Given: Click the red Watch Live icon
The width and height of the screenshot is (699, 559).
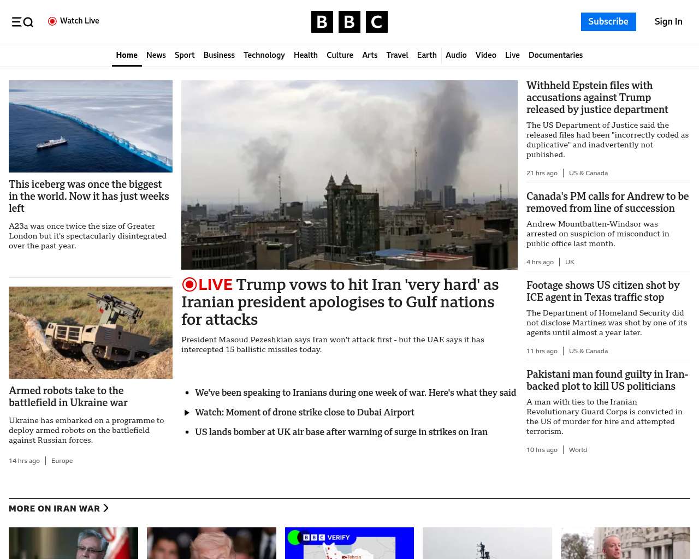Looking at the screenshot, I should (x=52, y=21).
